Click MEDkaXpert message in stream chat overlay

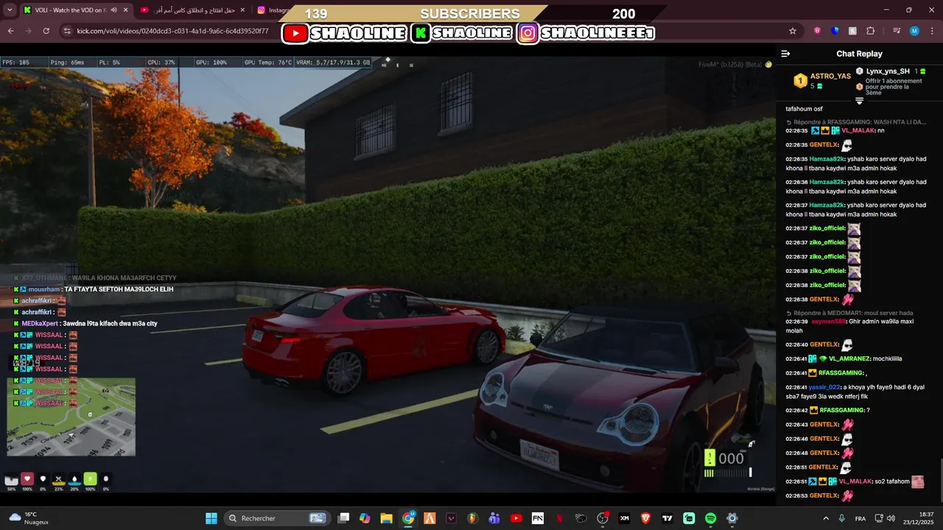point(85,324)
